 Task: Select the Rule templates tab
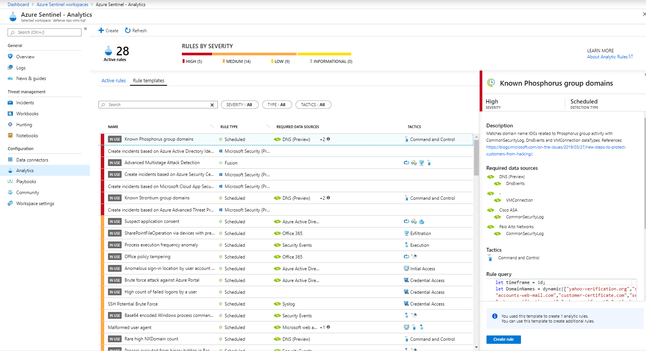pyautogui.click(x=149, y=81)
